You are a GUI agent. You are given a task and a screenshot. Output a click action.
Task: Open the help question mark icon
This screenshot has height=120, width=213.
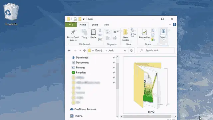(174, 24)
